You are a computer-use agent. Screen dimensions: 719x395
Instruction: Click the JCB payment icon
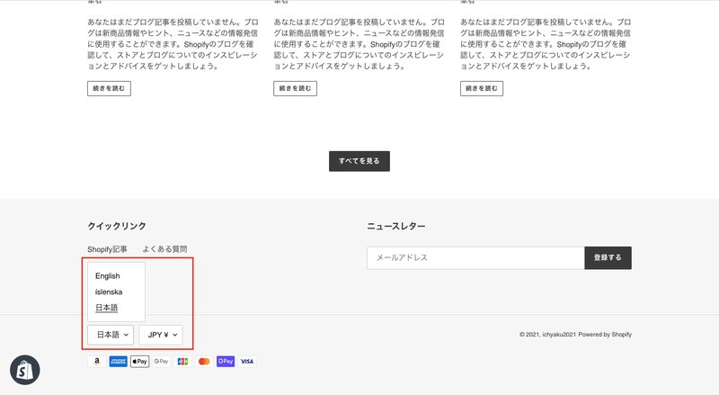pos(182,362)
